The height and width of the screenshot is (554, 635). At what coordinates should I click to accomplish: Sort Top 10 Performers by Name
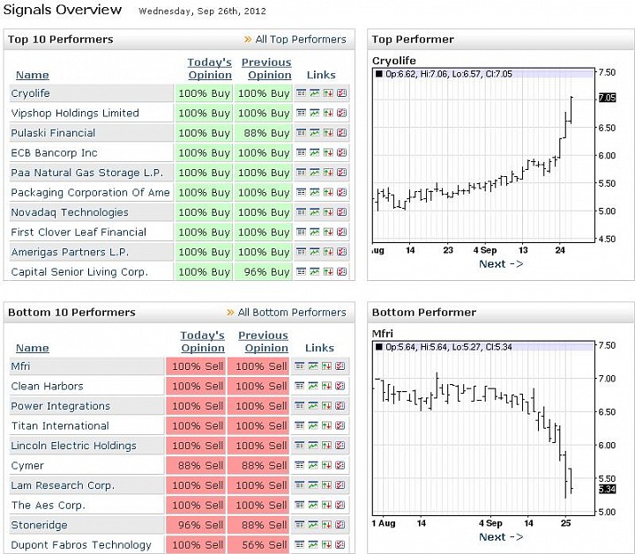click(x=33, y=75)
